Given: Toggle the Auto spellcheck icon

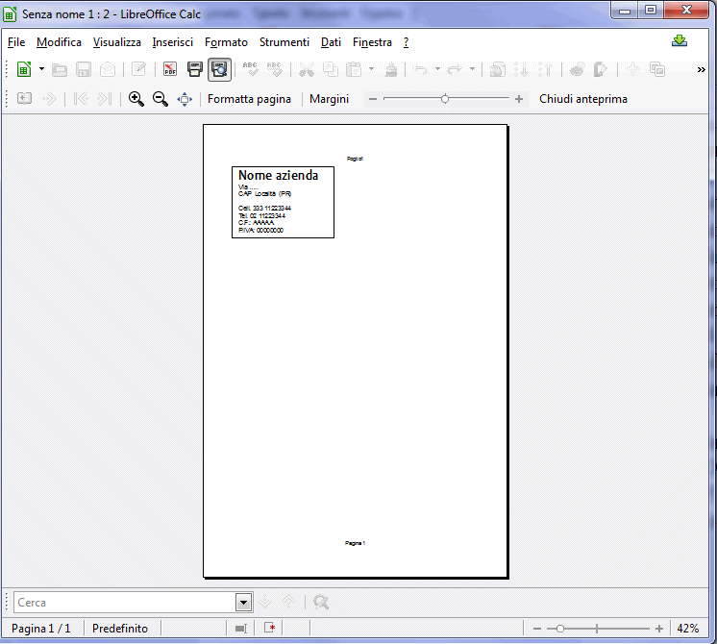Looking at the screenshot, I should [x=274, y=69].
